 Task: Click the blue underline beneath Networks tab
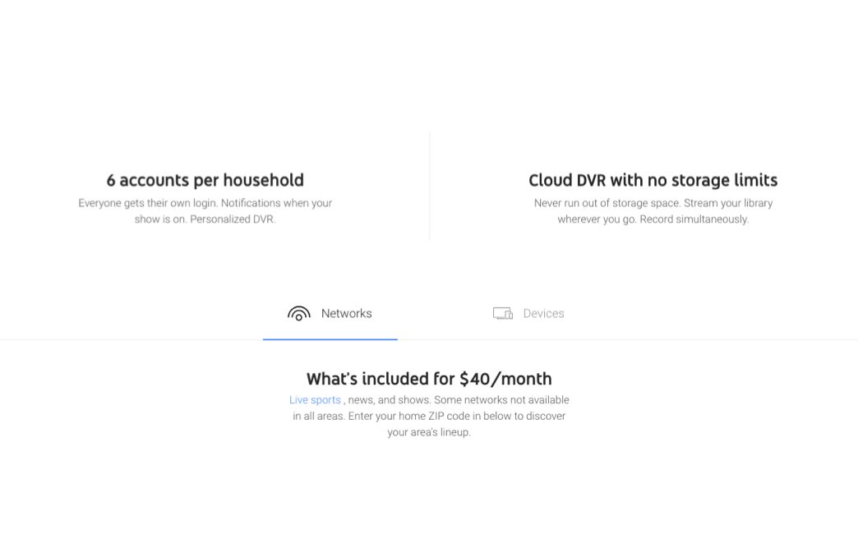pyautogui.click(x=330, y=339)
